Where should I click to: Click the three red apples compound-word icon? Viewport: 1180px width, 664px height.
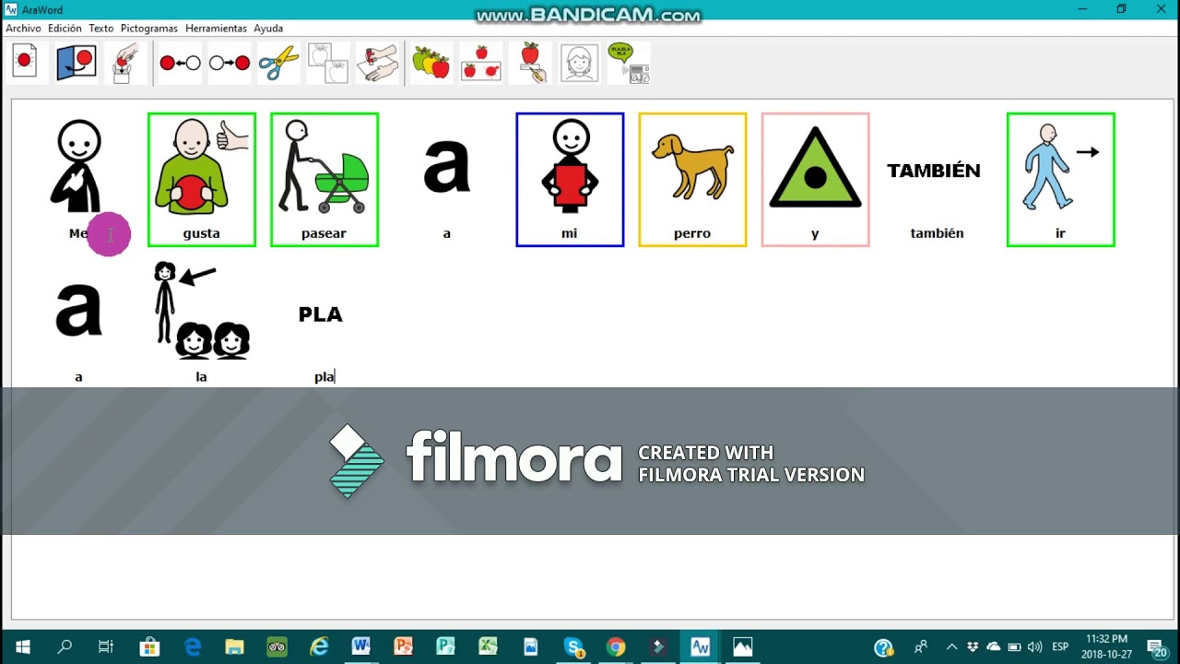[480, 63]
